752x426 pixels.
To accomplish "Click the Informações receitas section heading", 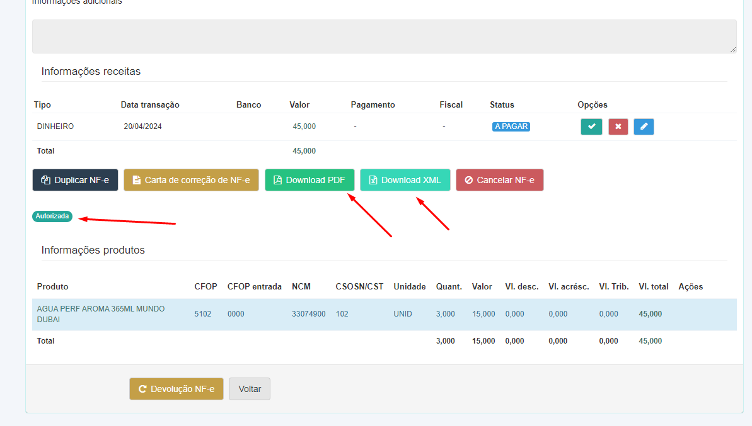I will pyautogui.click(x=91, y=71).
